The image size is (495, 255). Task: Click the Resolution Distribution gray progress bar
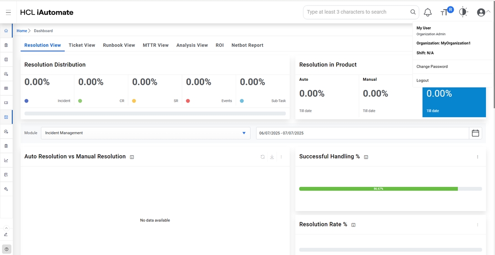[x=155, y=113]
